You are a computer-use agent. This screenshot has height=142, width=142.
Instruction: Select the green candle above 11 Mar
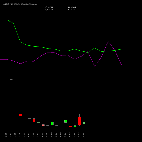pyautogui.click(x=75, y=126)
